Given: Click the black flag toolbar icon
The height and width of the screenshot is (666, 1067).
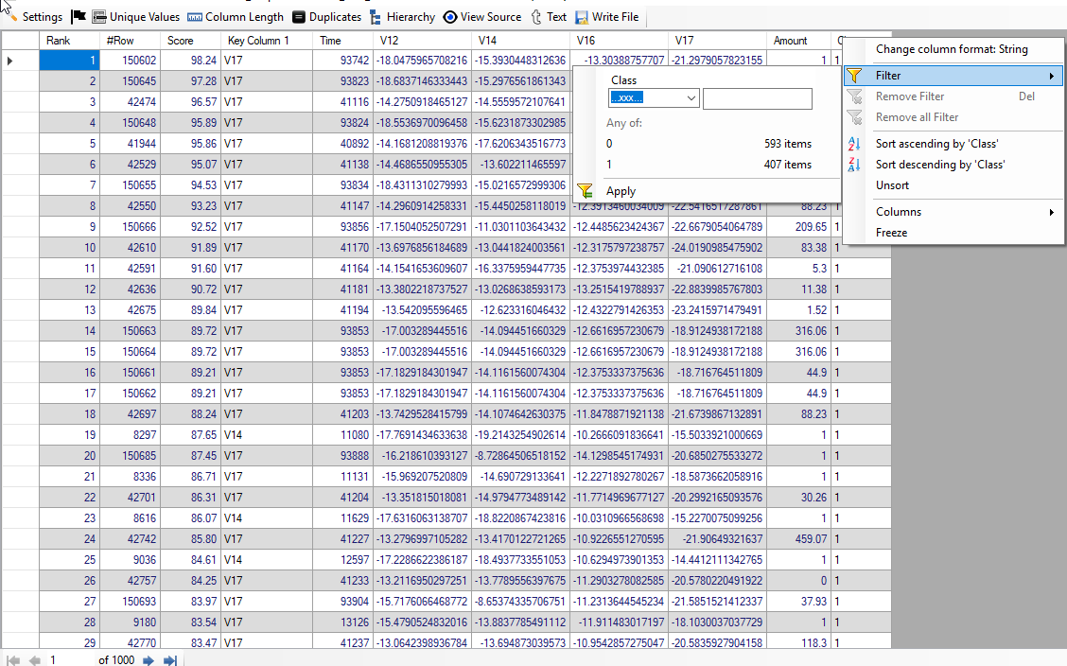Looking at the screenshot, I should tap(79, 17).
